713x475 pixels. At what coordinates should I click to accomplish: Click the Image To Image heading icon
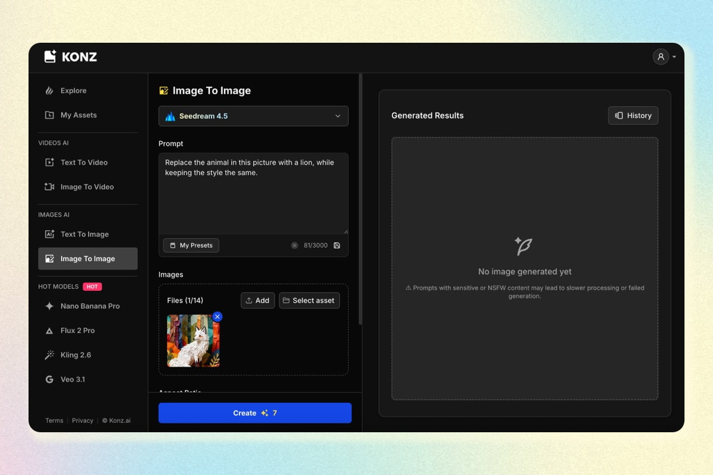pyautogui.click(x=163, y=91)
